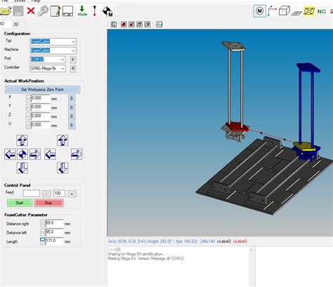
Task: Click the red X delete icon
Action: click(x=31, y=11)
